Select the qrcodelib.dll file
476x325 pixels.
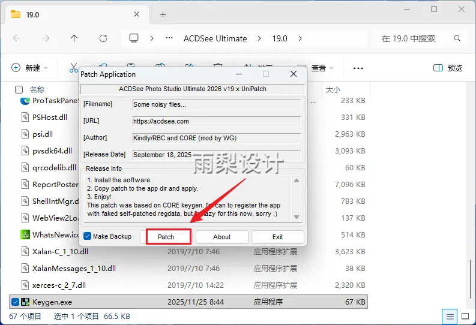point(55,168)
